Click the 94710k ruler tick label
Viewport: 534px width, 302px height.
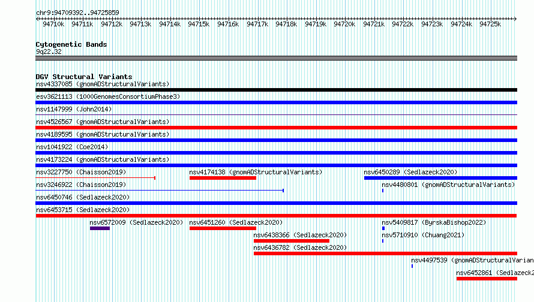[53, 24]
